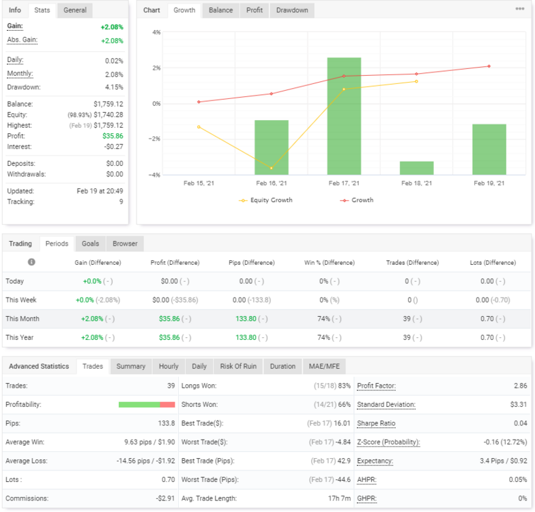Image resolution: width=535 pixels, height=512 pixels.
Task: Select the This Month row
Action: (267, 319)
